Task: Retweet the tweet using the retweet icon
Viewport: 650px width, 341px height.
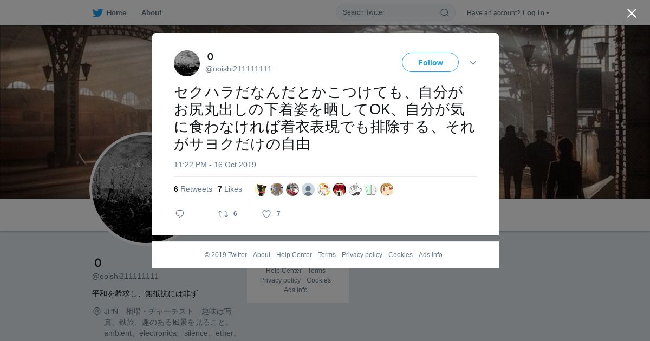Action: [x=223, y=214]
